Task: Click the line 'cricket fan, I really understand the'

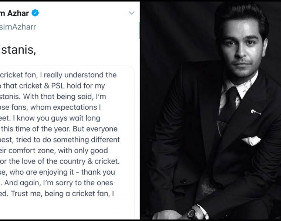Action: point(58,75)
